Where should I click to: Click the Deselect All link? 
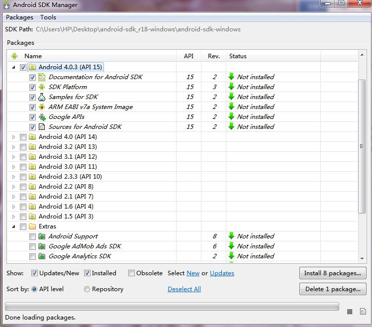click(184, 289)
